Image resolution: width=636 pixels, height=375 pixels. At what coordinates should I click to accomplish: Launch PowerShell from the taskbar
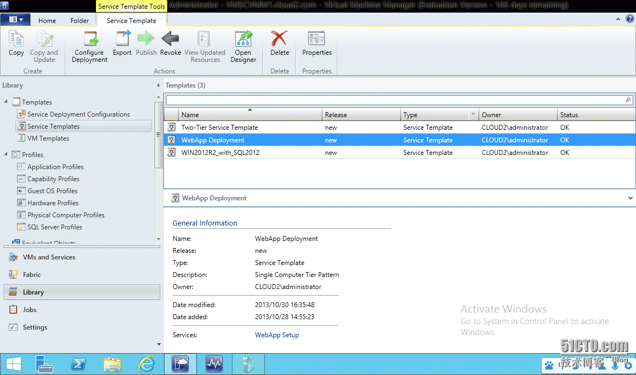point(78,364)
